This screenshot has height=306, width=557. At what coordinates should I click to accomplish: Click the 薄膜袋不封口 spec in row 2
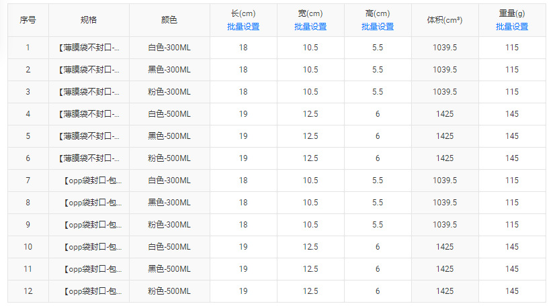click(89, 70)
